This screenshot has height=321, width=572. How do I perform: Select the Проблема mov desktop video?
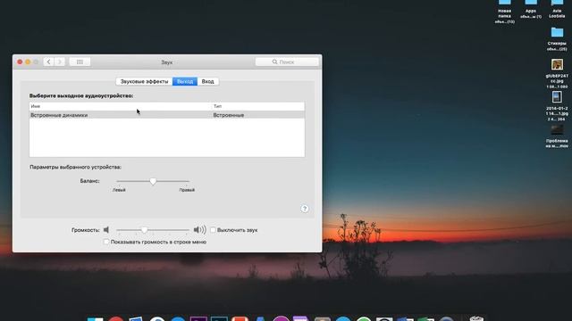(557, 136)
